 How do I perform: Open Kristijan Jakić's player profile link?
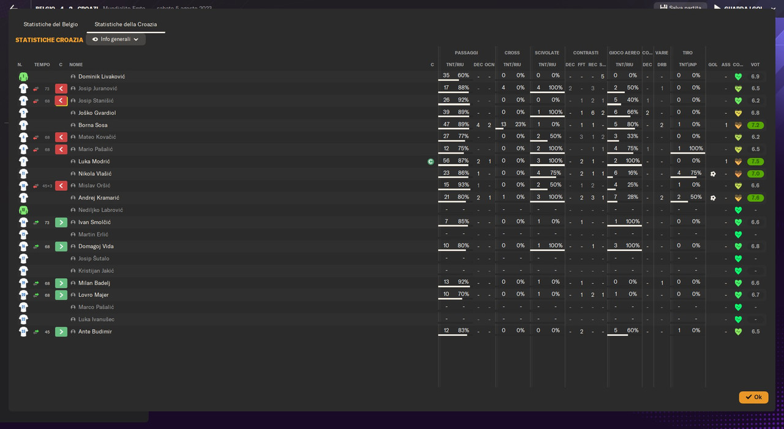click(x=96, y=270)
